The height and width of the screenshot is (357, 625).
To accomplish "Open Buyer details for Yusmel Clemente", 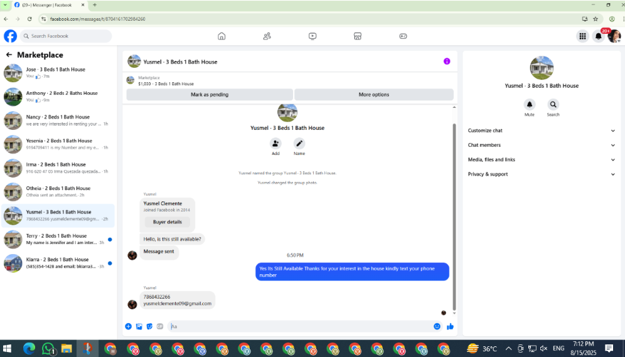I will click(x=168, y=222).
